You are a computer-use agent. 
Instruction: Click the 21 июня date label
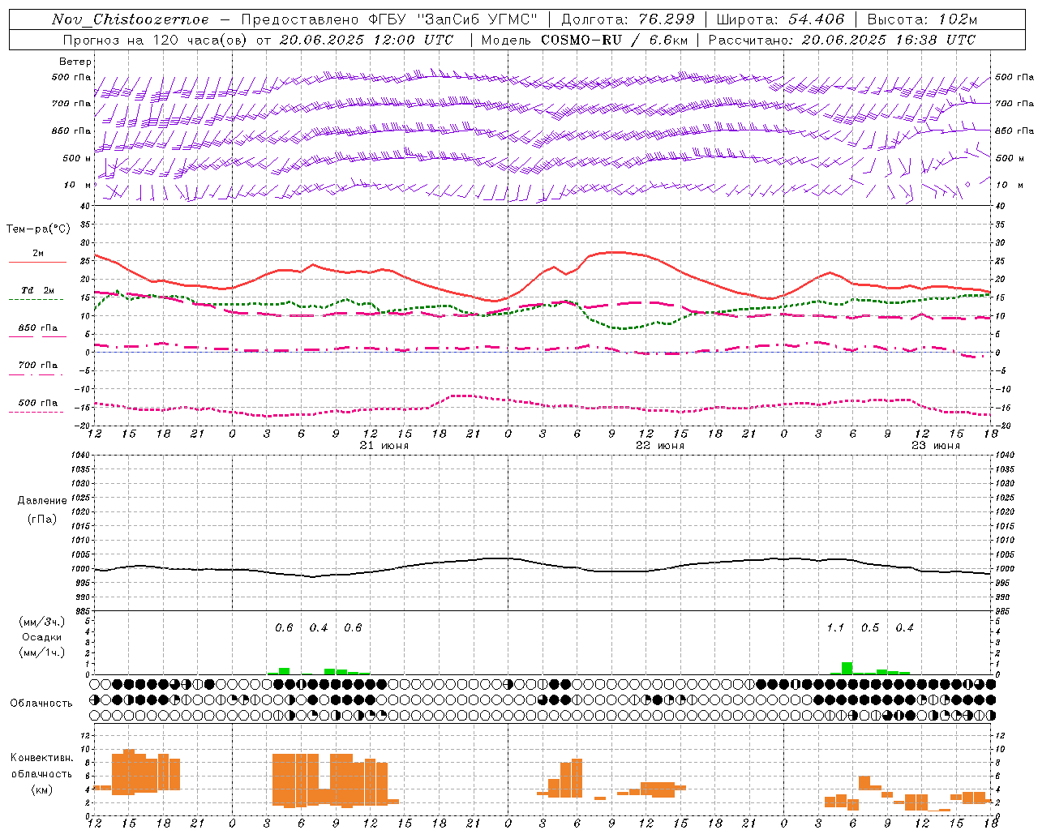pos(384,446)
